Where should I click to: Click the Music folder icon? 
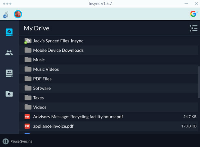tap(28, 60)
